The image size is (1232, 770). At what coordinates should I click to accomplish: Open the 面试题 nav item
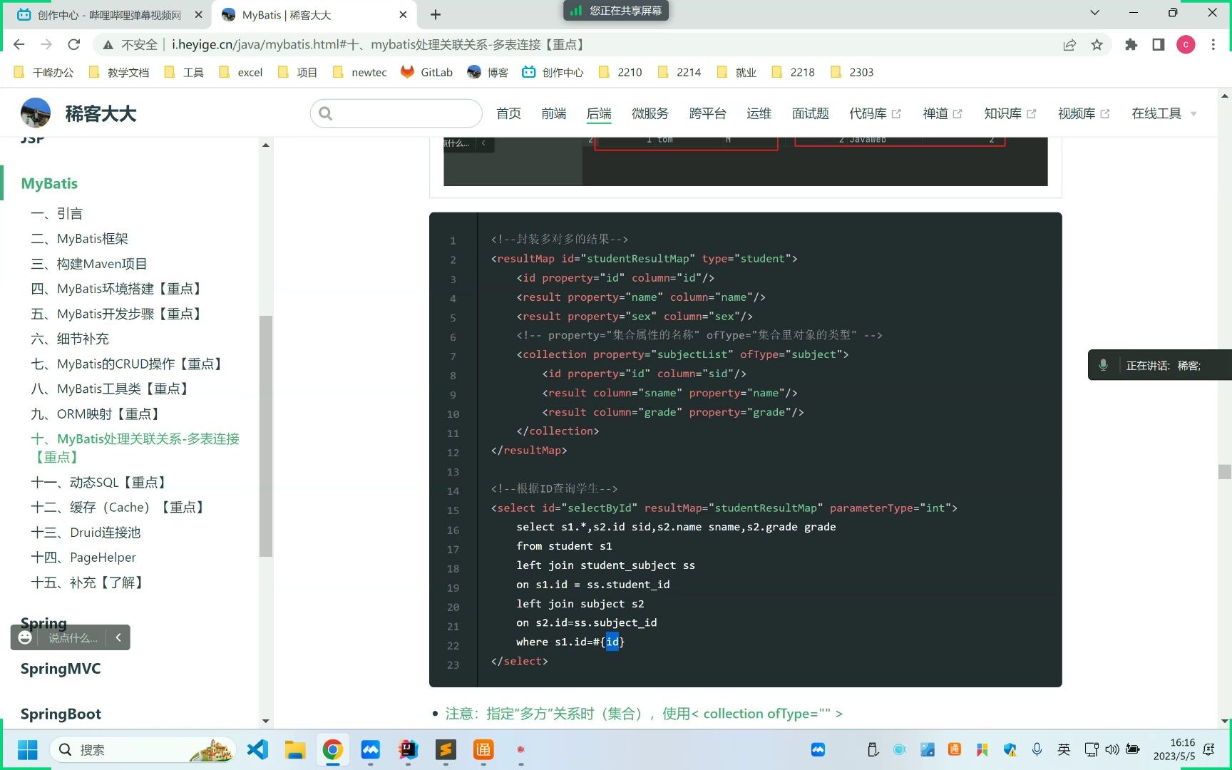pos(811,113)
